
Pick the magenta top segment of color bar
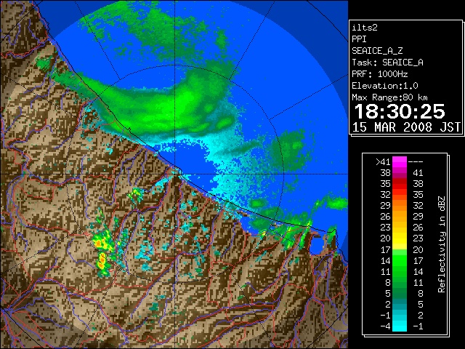400,161
